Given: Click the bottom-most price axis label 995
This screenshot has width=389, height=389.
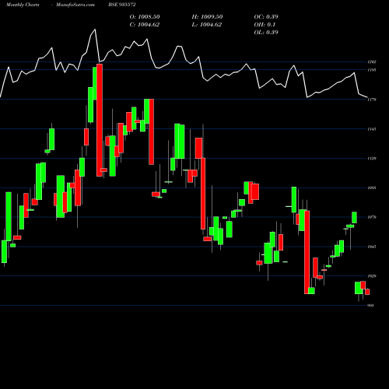Looking at the screenshot, I should [370, 306].
